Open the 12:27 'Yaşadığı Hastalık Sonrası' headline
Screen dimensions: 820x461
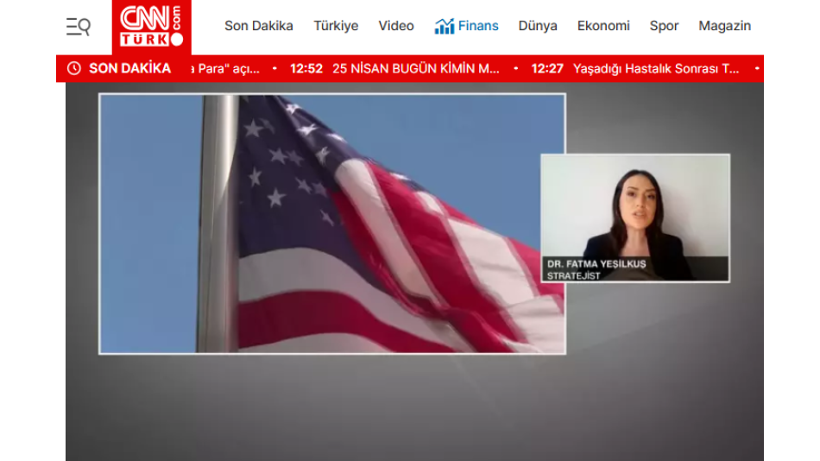[635, 68]
